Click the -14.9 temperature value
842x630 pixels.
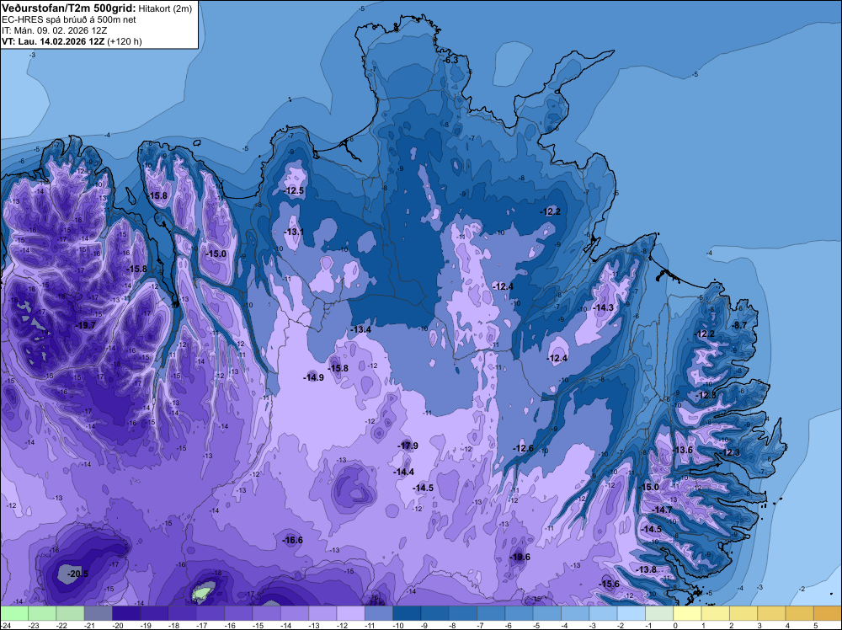(x=313, y=377)
